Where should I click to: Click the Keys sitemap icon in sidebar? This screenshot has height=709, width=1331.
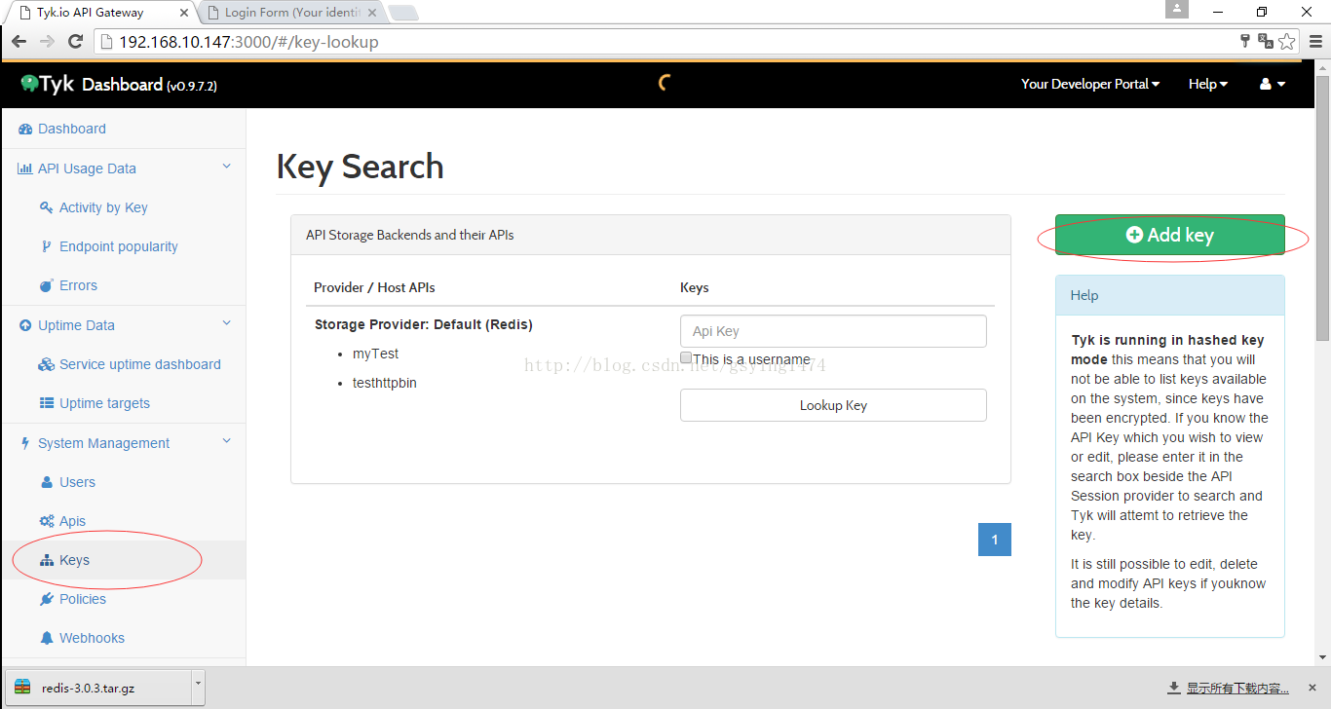point(47,560)
